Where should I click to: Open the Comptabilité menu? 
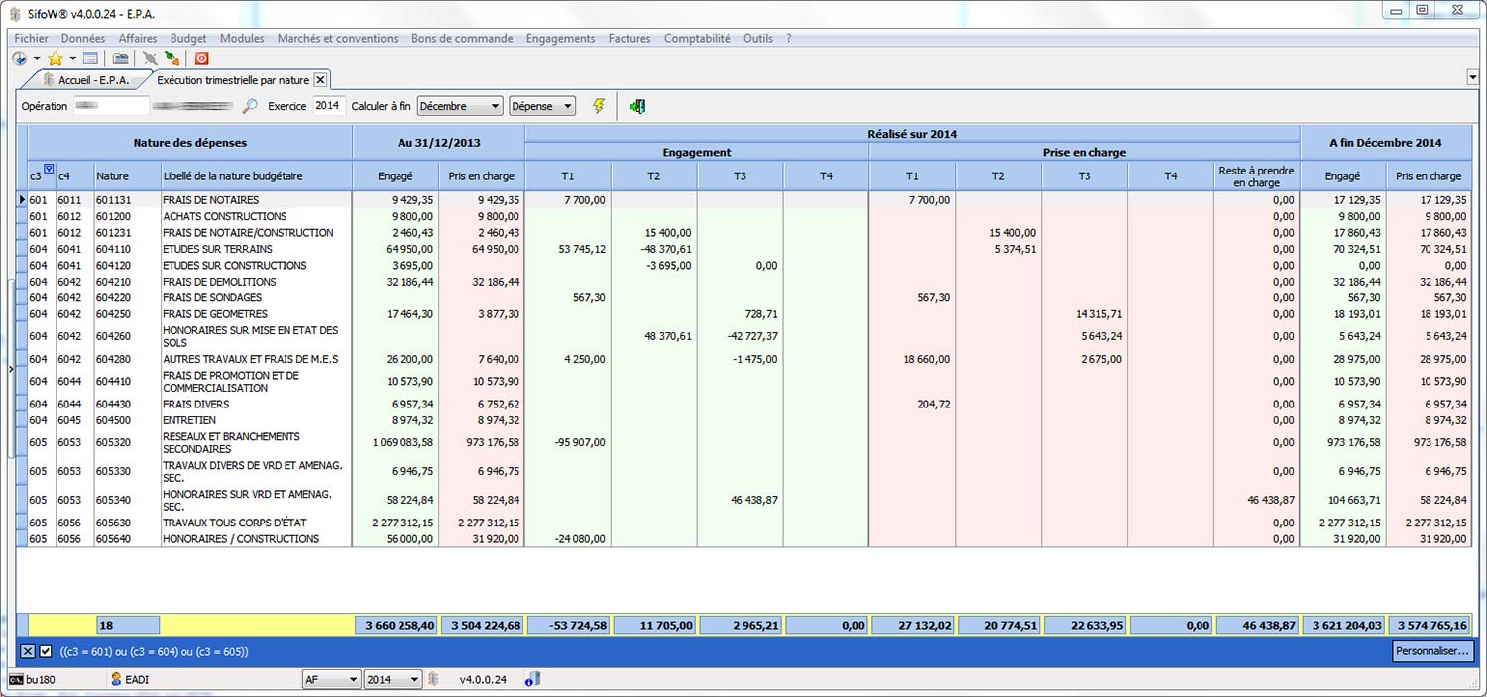697,38
